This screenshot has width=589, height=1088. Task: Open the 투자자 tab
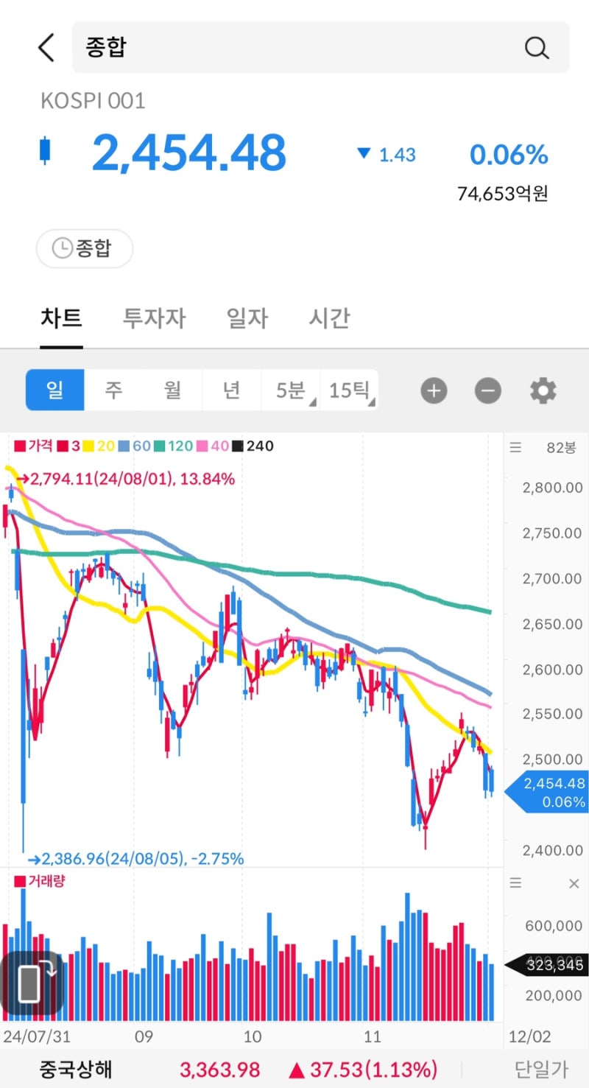click(154, 318)
